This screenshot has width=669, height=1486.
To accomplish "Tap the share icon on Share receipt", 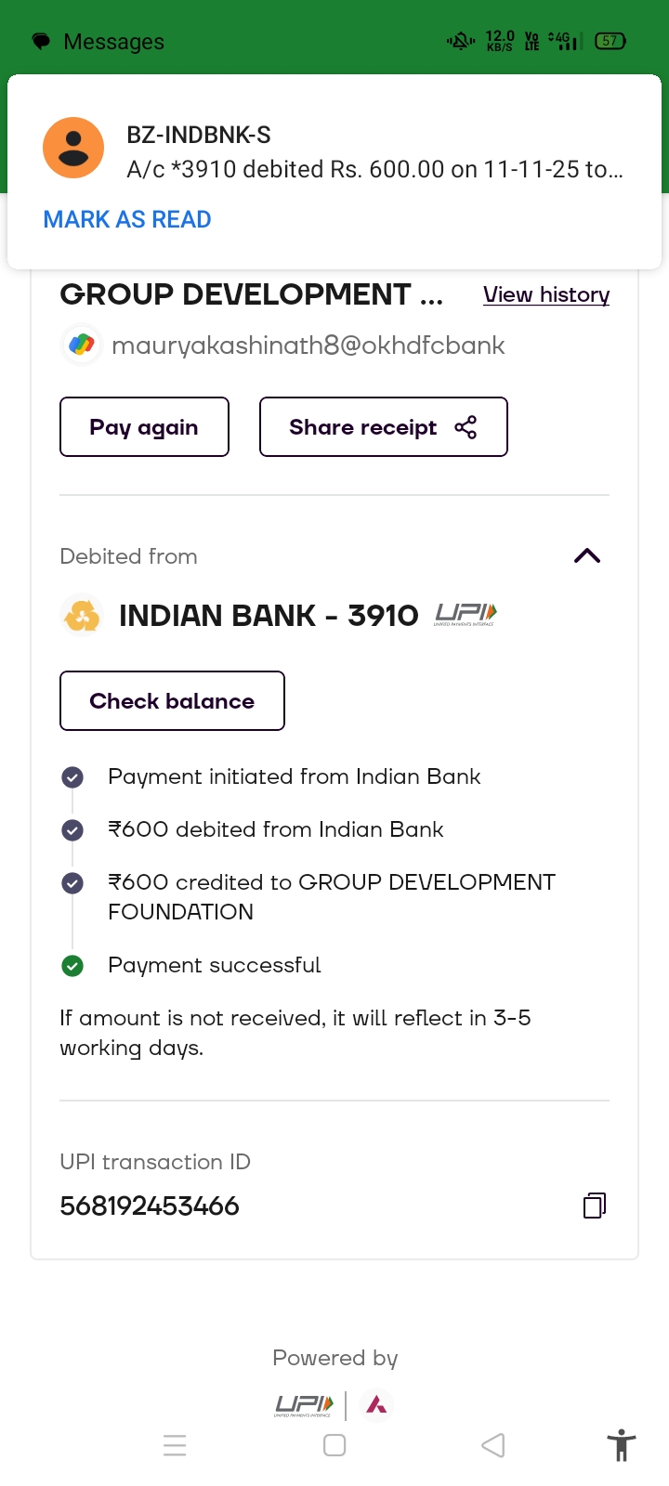I will 466,427.
